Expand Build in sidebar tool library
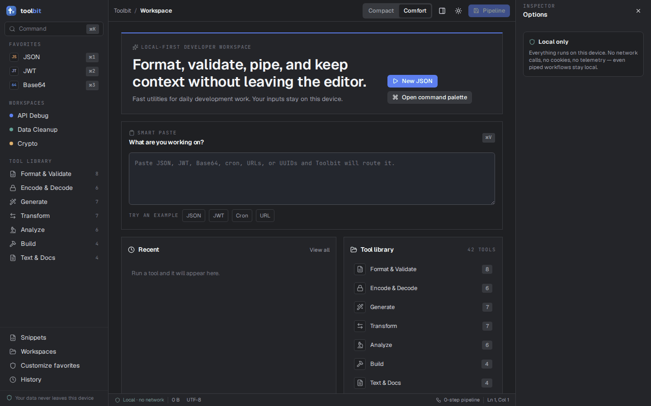The width and height of the screenshot is (651, 406). tap(54, 244)
